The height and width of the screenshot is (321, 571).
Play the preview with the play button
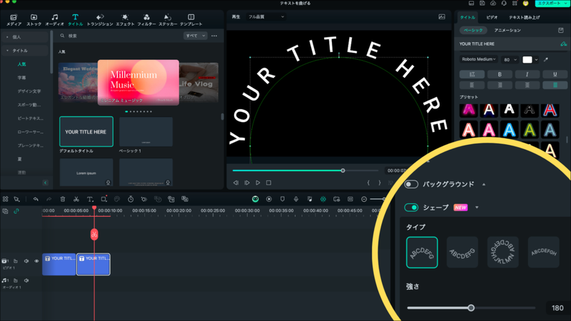(x=258, y=183)
